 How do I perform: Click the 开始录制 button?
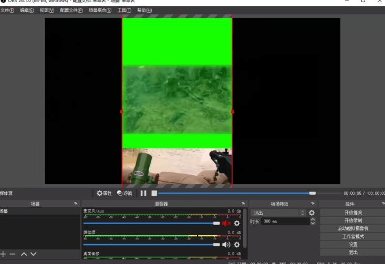352,220
